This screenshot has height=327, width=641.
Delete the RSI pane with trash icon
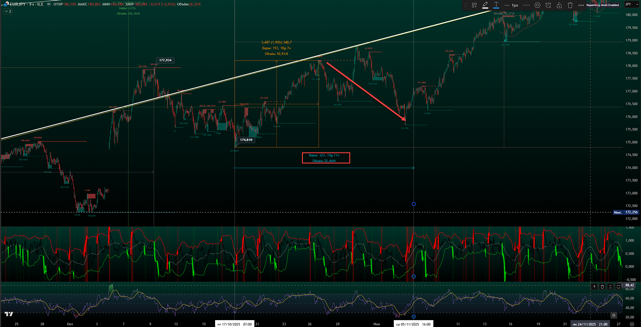(602, 287)
